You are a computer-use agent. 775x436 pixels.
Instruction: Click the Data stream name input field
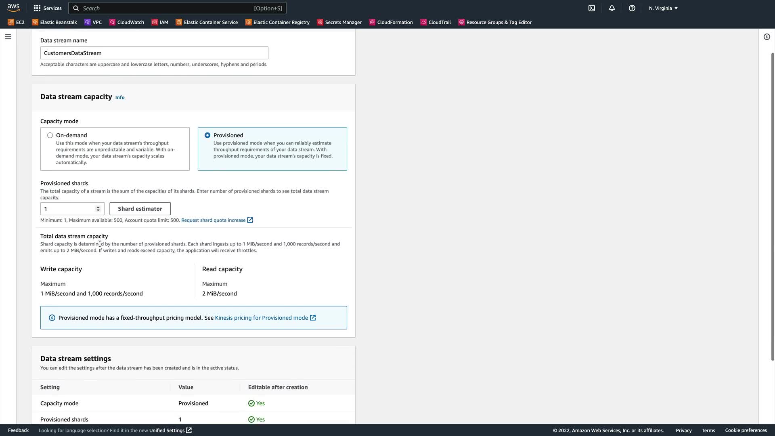154,53
